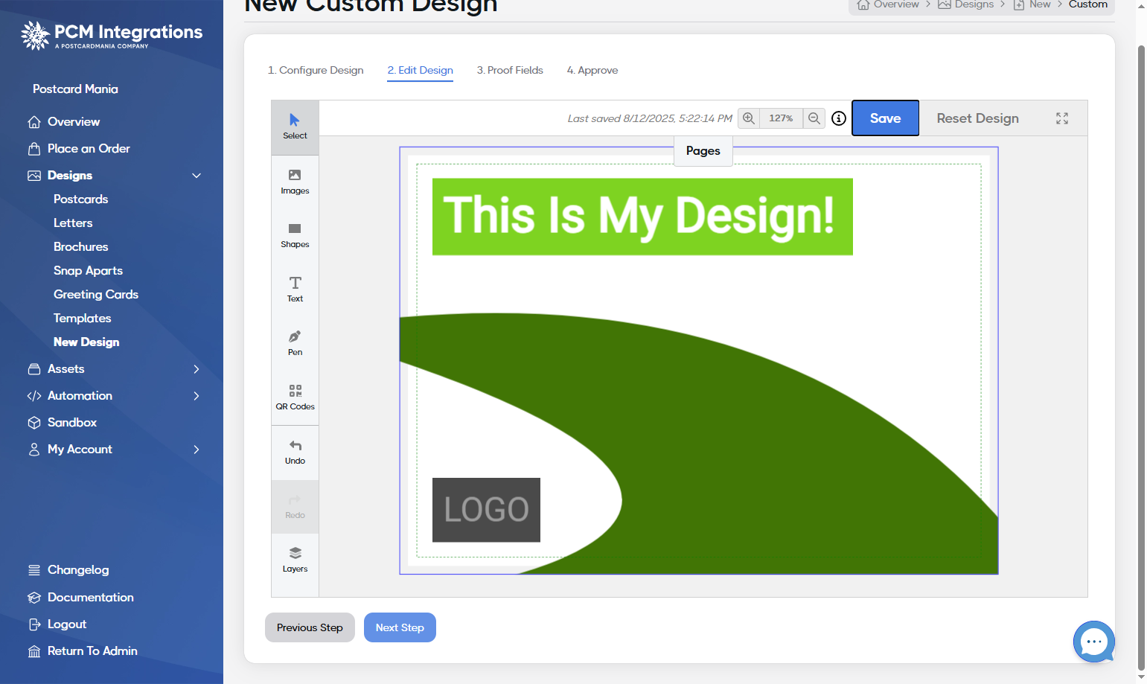Show editor info via circled i icon
The height and width of the screenshot is (684, 1147).
(x=839, y=118)
